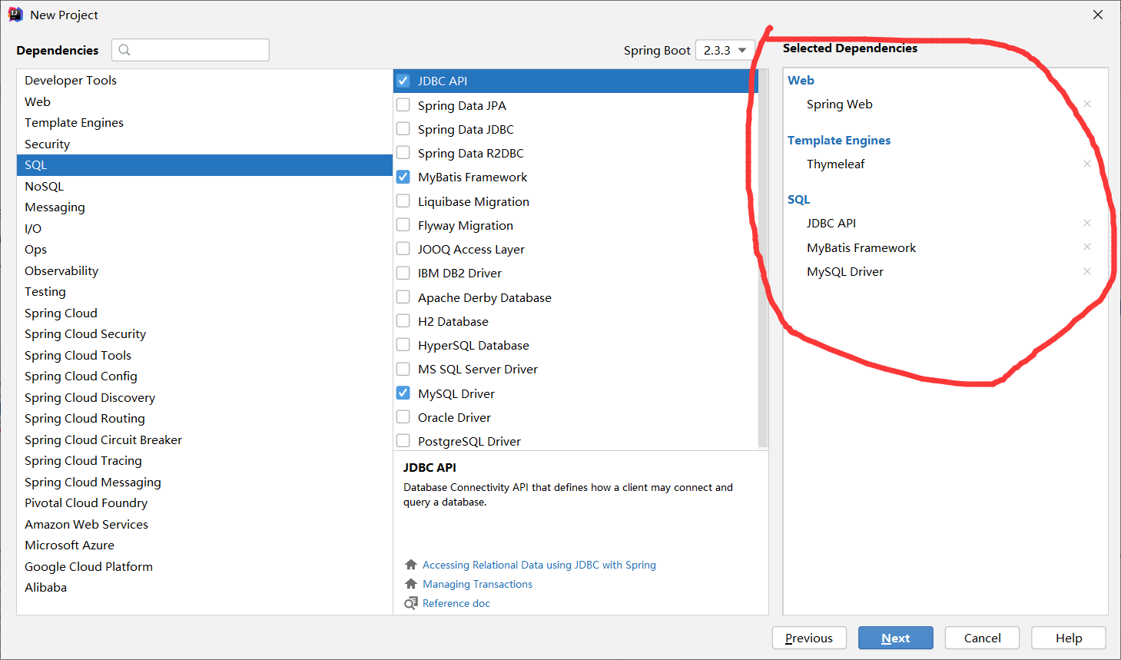Image resolution: width=1121 pixels, height=660 pixels.
Task: Click the Cancel button
Action: click(982, 638)
